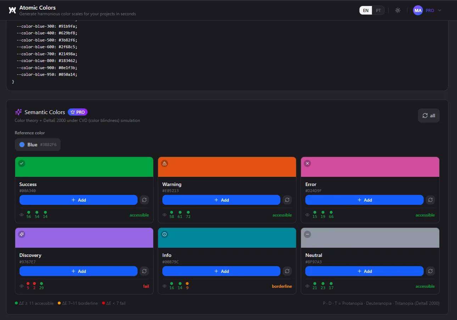The height and width of the screenshot is (320, 457).
Task: Regenerate the Neutral color
Action: [x=430, y=271]
